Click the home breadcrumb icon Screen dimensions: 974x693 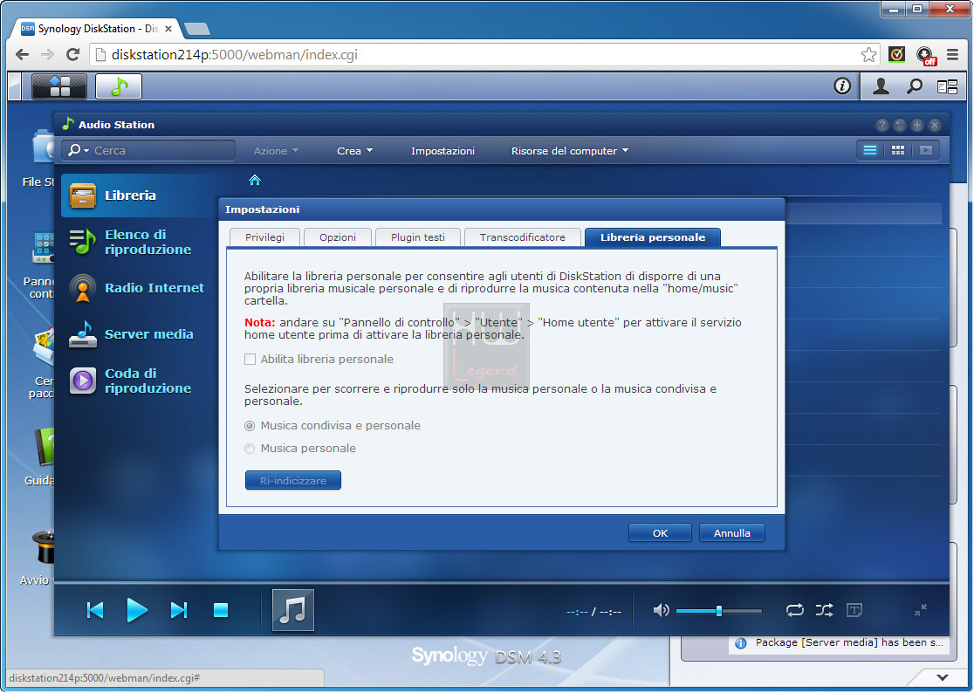tap(255, 180)
